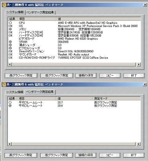Select the VRAM row
This screenshot has height=161, width=148.
pyautogui.click(x=74, y=42)
